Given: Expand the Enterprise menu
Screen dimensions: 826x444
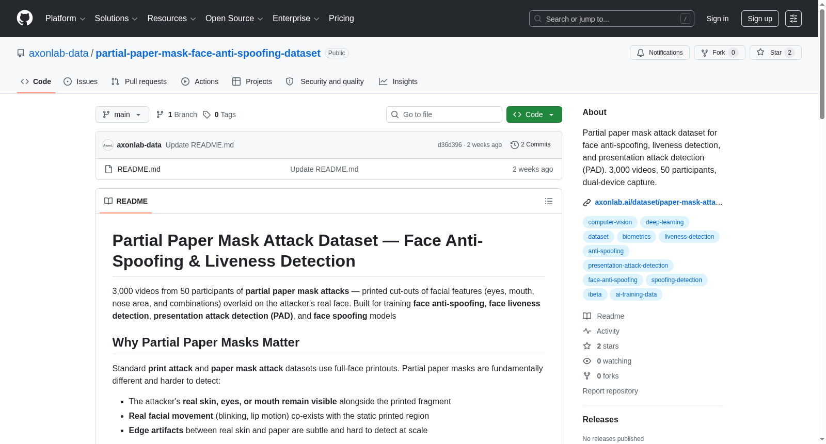Looking at the screenshot, I should [296, 19].
